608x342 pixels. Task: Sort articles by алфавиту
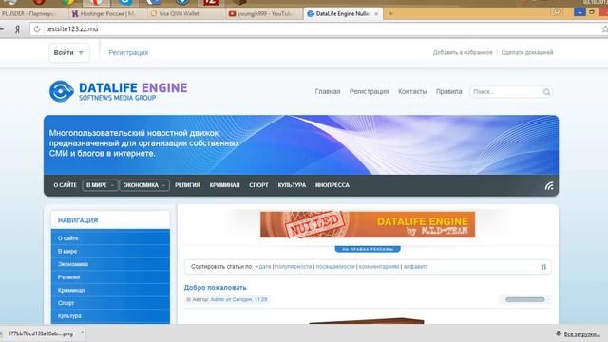tap(416, 267)
